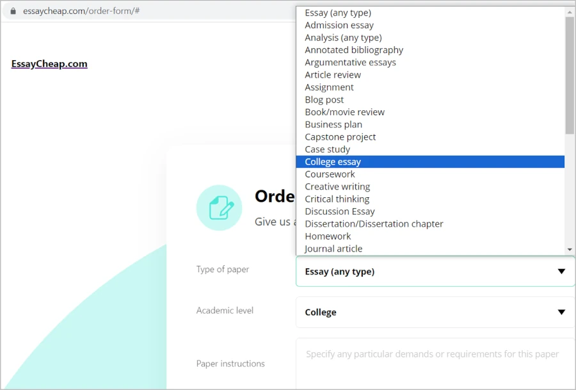Click the scroll-down arrow of the dropdown list
576x390 pixels.
pos(570,250)
